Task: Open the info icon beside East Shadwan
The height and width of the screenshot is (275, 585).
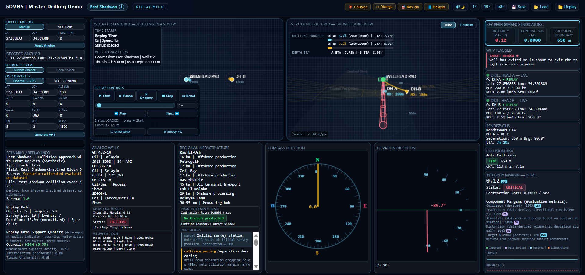Action: point(122,7)
